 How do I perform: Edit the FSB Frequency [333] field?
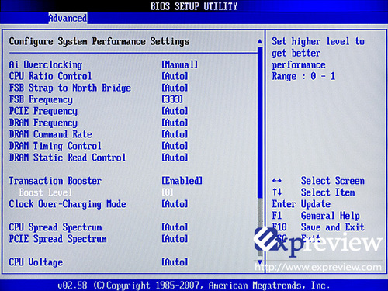click(x=172, y=99)
